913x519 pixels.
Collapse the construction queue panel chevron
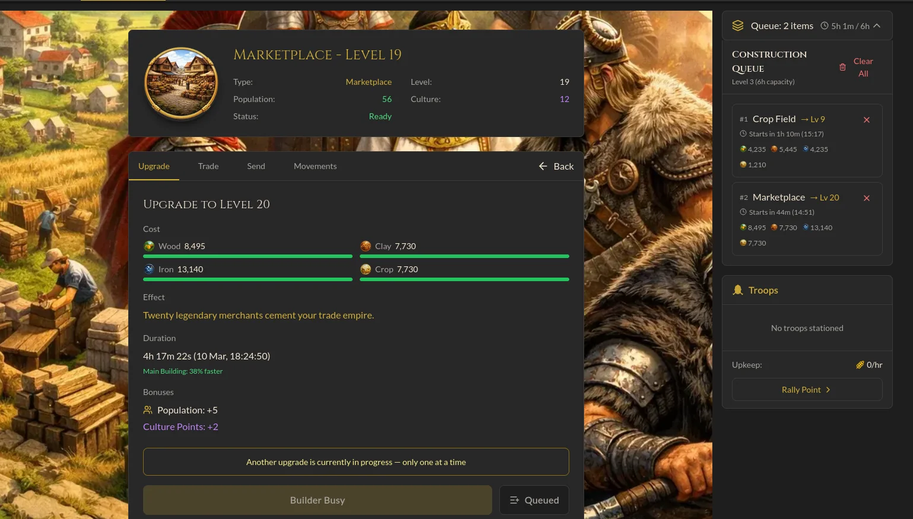click(877, 26)
